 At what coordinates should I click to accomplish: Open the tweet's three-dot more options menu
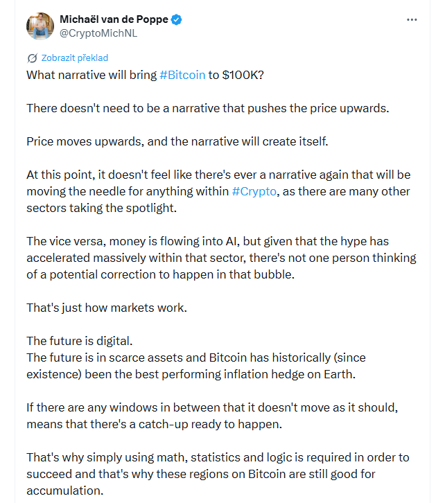tap(412, 20)
